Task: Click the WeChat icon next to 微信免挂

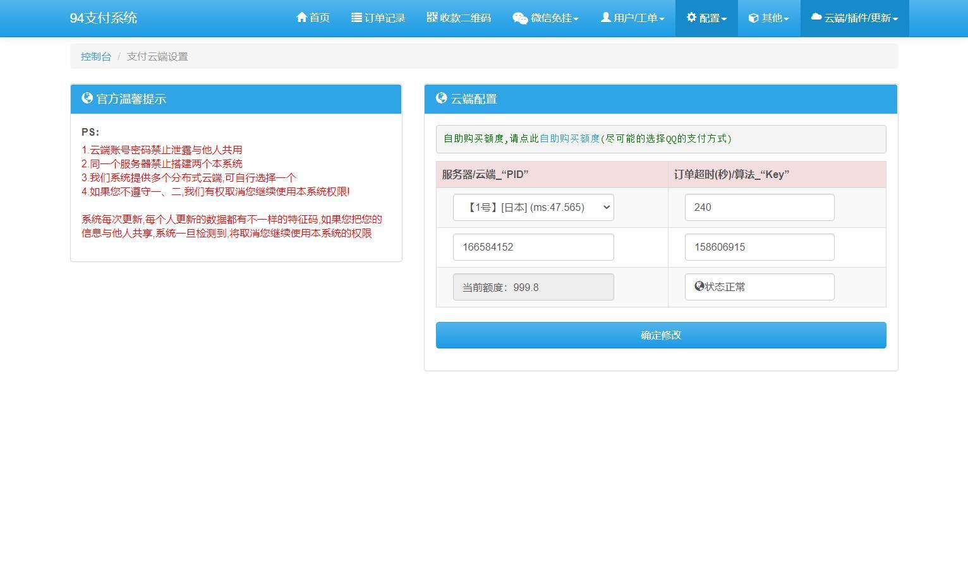Action: pos(520,18)
